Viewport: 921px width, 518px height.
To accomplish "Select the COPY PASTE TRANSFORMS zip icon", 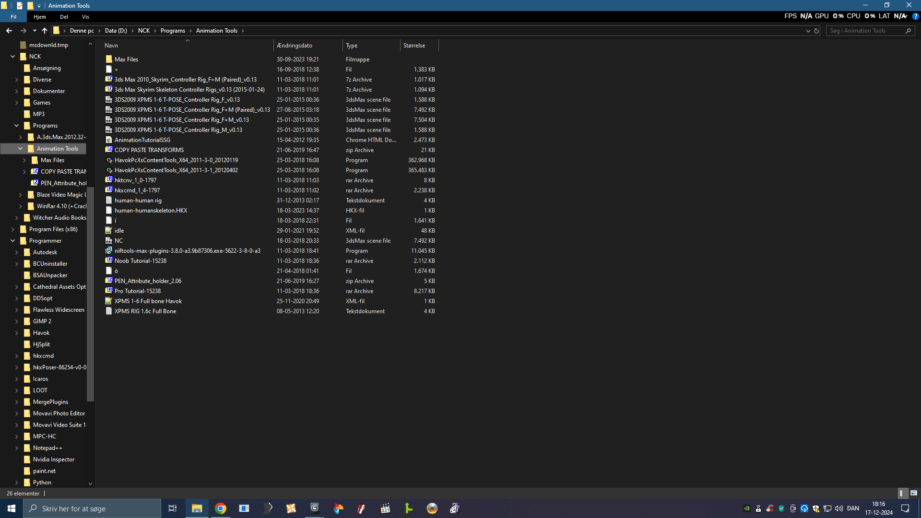I will [109, 150].
